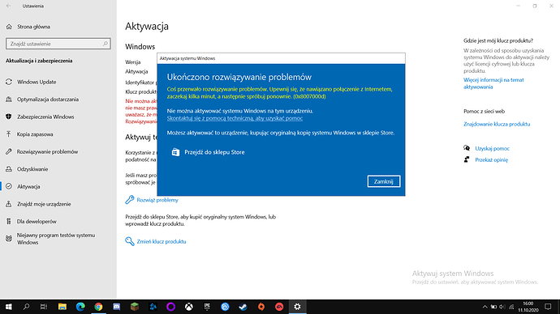Open Epic Games Launcher from the taskbar
560x314 pixels.
[x=207, y=307]
